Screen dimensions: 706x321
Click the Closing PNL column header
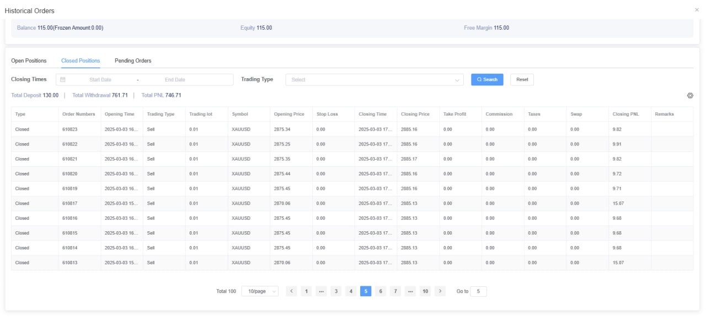pos(630,115)
